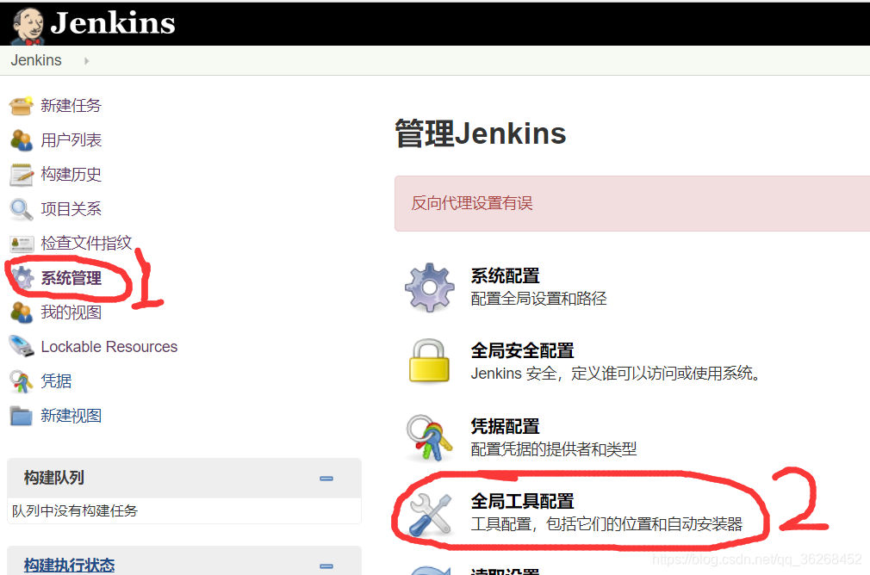The height and width of the screenshot is (575, 870).
Task: Open the 构建执行状态 heading link
Action: pos(70,565)
